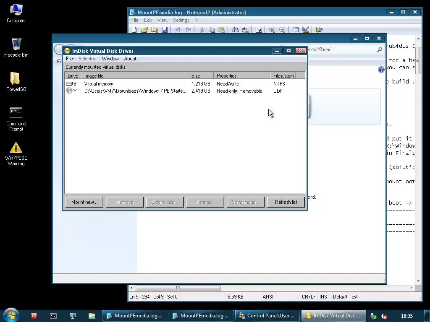Select Y: drive Windows 7 PE row
Screen dimensions: 430x322
point(185,91)
